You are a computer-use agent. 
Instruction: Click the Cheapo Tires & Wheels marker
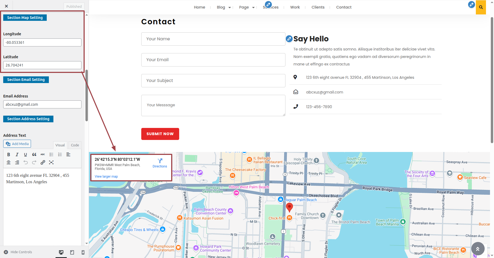click(163, 229)
